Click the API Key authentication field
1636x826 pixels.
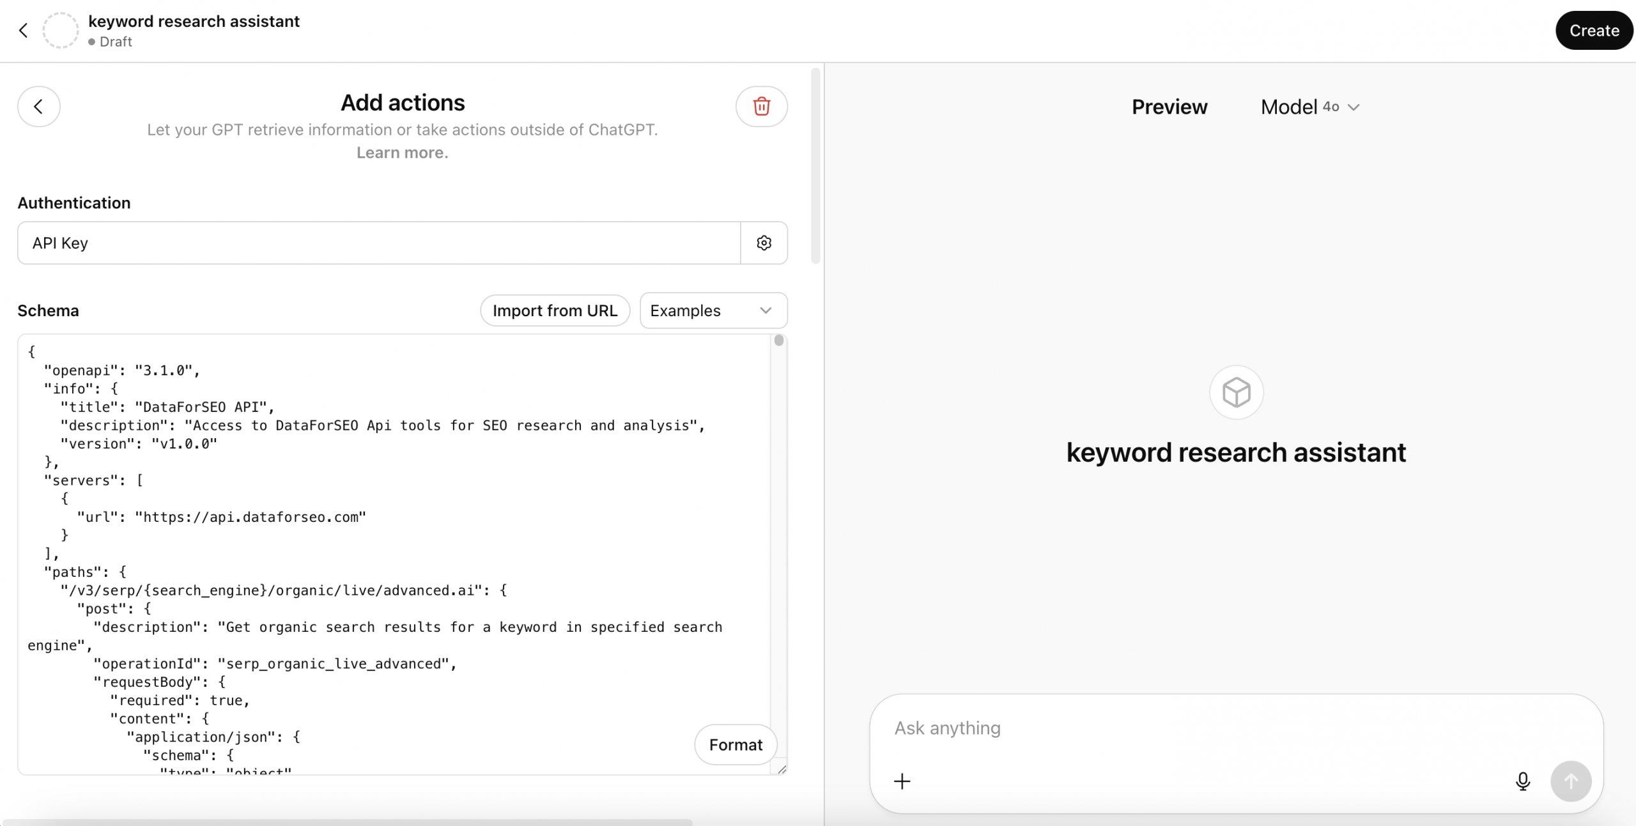(379, 243)
